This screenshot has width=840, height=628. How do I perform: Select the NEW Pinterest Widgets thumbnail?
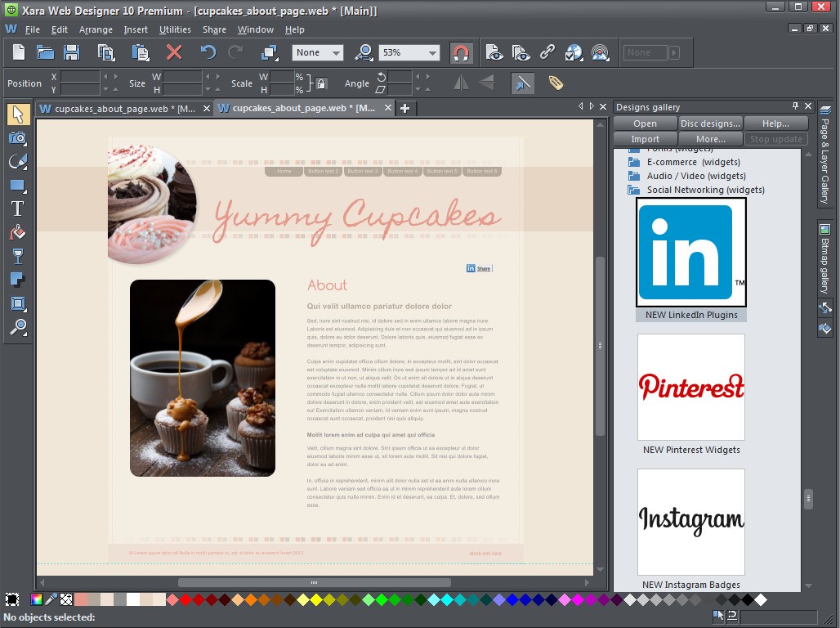click(691, 387)
